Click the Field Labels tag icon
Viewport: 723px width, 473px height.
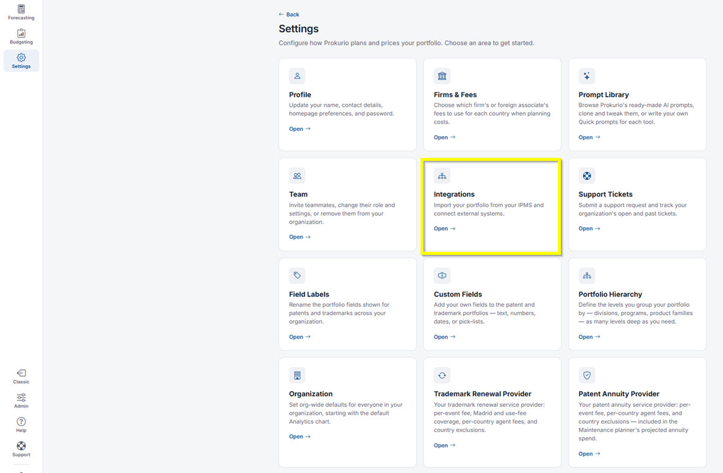(297, 275)
